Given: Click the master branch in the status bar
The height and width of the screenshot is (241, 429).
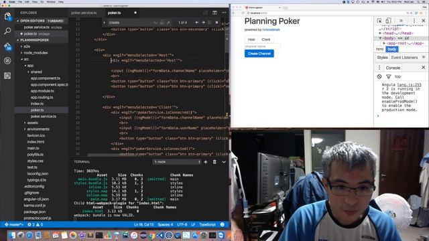Looking at the screenshot, I should [x=14, y=225].
